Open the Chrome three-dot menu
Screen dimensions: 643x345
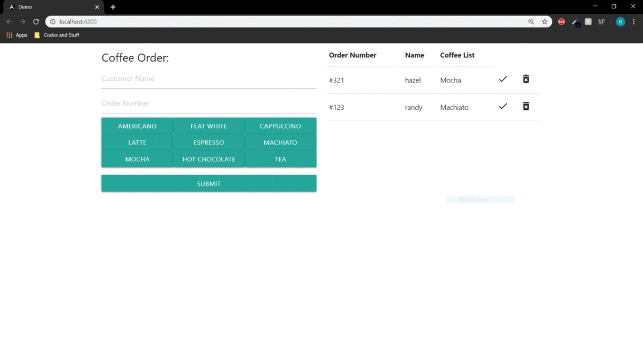[x=634, y=21]
